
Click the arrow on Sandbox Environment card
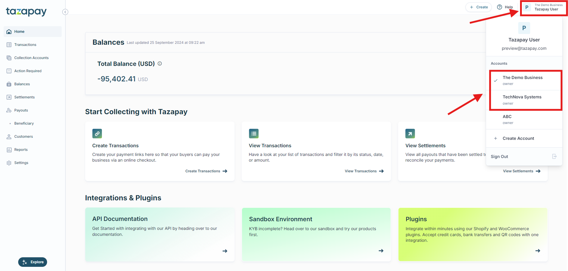click(x=381, y=251)
